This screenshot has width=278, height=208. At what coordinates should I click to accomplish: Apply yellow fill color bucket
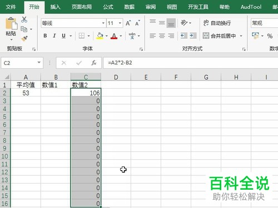click(x=100, y=35)
